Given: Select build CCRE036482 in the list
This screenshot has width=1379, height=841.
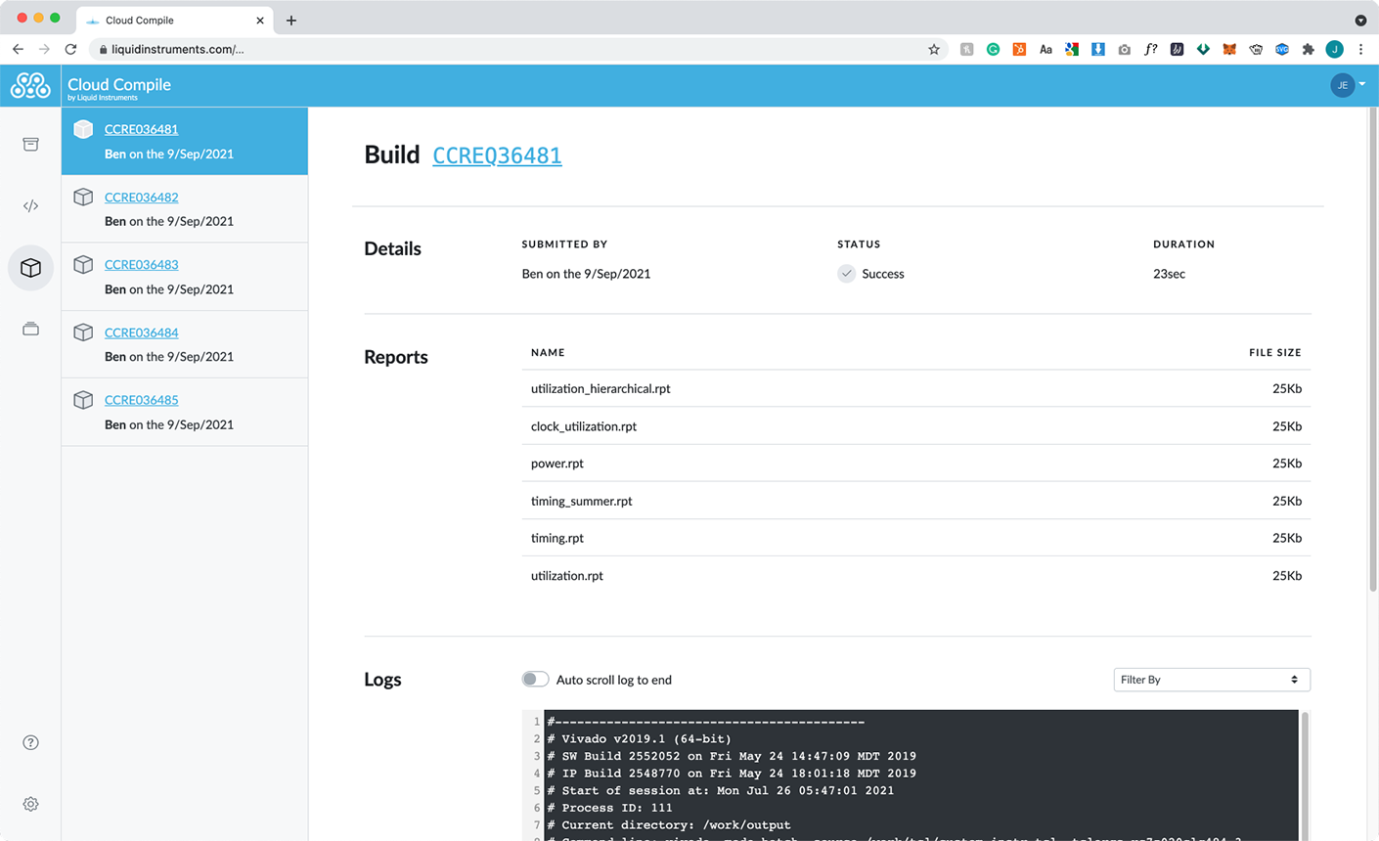Looking at the screenshot, I should pos(141,198).
